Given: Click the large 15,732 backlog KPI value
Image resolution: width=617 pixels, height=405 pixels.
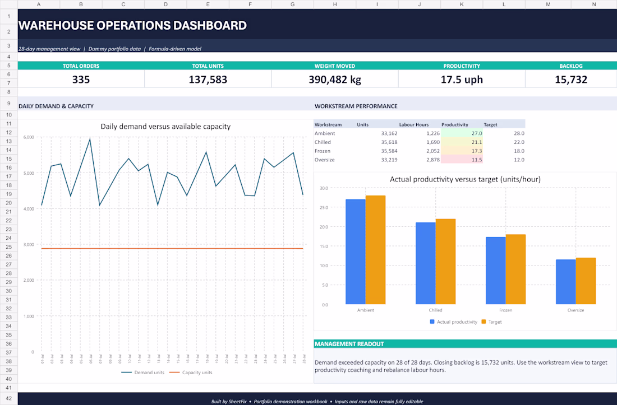Looking at the screenshot, I should (571, 80).
